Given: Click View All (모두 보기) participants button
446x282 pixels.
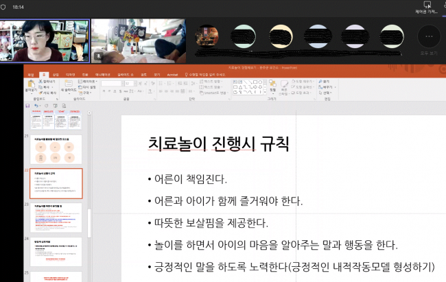Looking at the screenshot, I should (429, 40).
